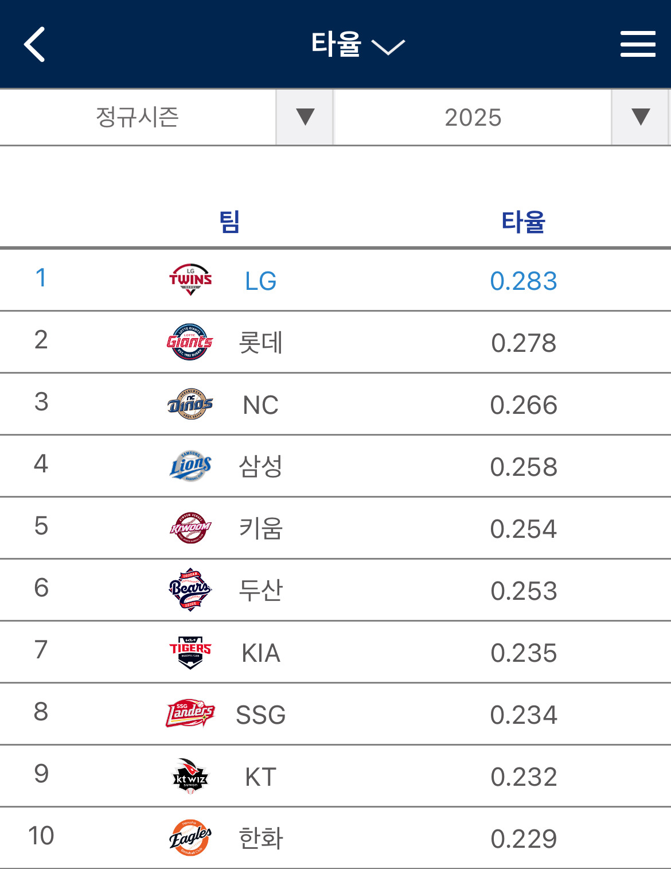Click the Kiwoom Heroes logo
The width and height of the screenshot is (671, 869).
point(190,528)
